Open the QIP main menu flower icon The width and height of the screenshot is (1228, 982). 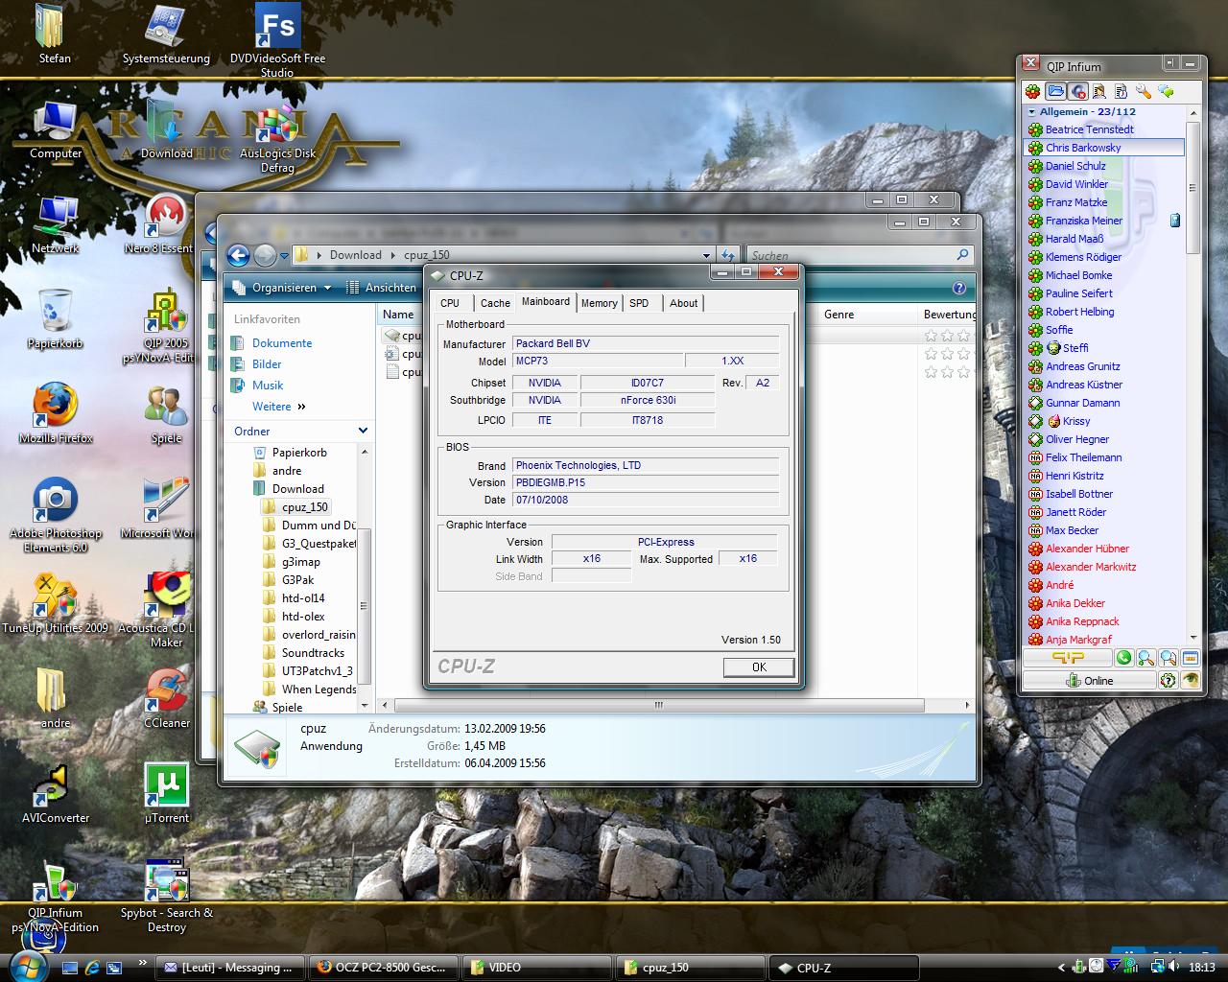1033,92
